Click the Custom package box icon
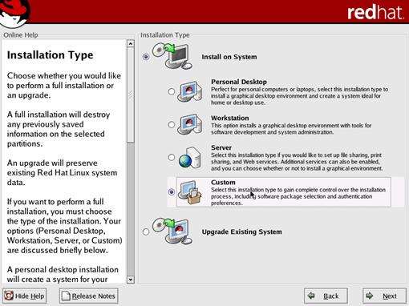409x306 pixels. point(190,192)
